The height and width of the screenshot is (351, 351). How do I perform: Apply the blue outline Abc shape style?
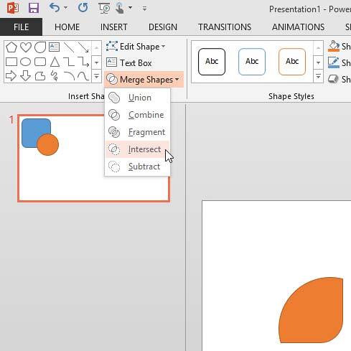(252, 62)
